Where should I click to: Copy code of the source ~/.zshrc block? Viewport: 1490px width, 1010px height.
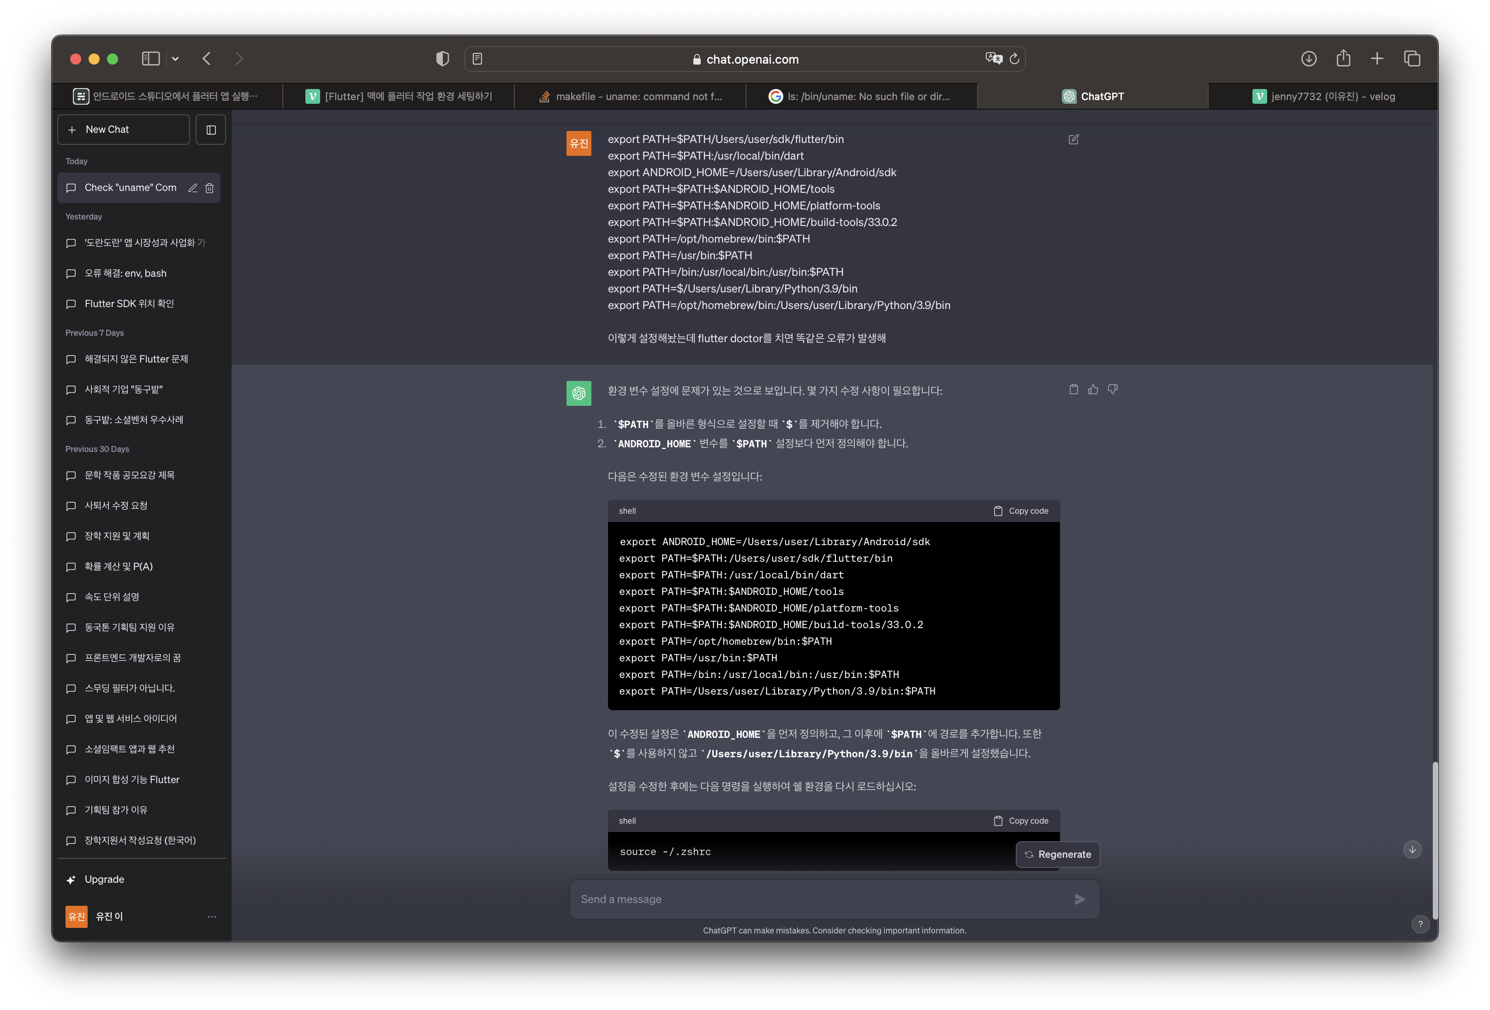[x=1021, y=821]
